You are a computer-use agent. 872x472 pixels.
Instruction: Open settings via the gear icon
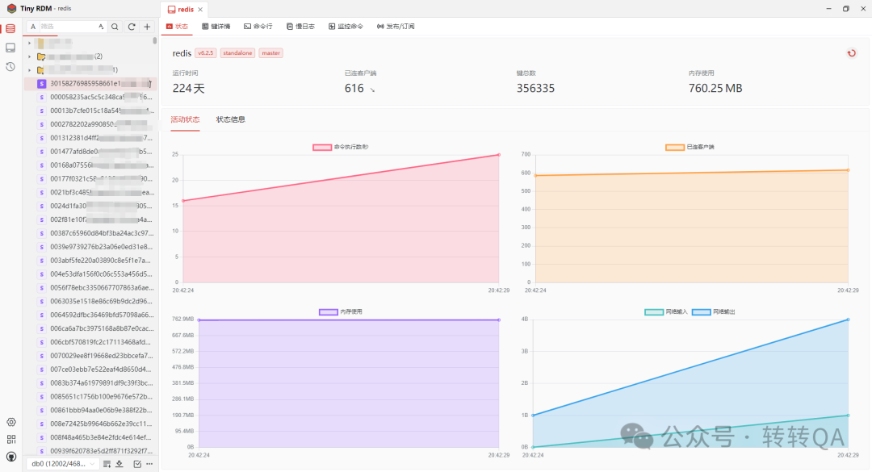pyautogui.click(x=11, y=423)
